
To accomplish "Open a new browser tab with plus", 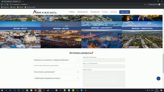I will point(23,2).
